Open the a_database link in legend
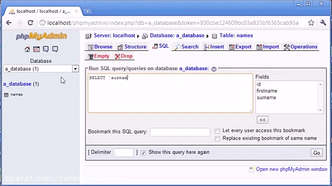This screenshot has height=186, width=332. pyautogui.click(x=194, y=69)
